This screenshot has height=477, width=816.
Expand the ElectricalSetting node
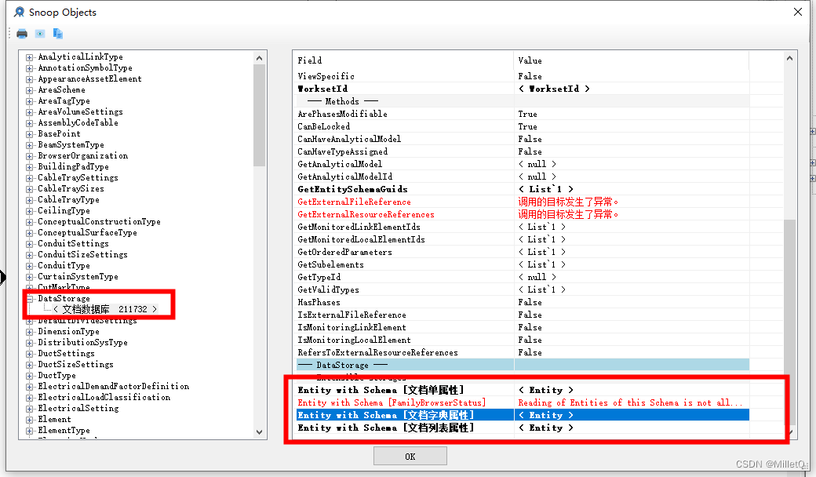[30, 409]
